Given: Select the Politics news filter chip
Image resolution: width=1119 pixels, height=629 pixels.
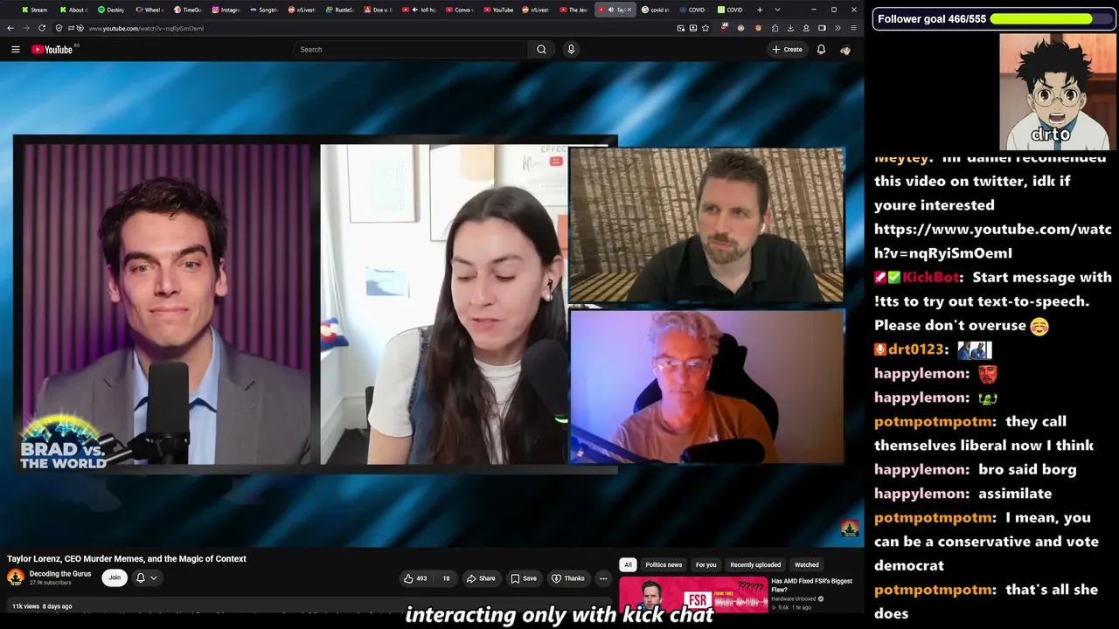Looking at the screenshot, I should (x=664, y=565).
